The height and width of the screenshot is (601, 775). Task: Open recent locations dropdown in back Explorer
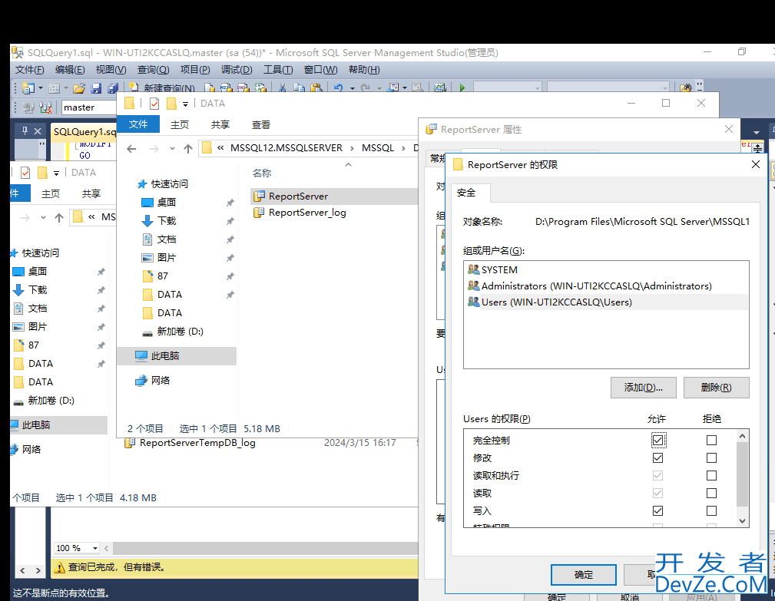coord(43,218)
